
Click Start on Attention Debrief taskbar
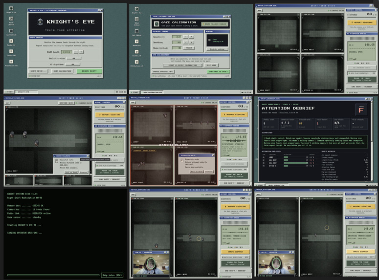pyautogui.click(x=261, y=185)
